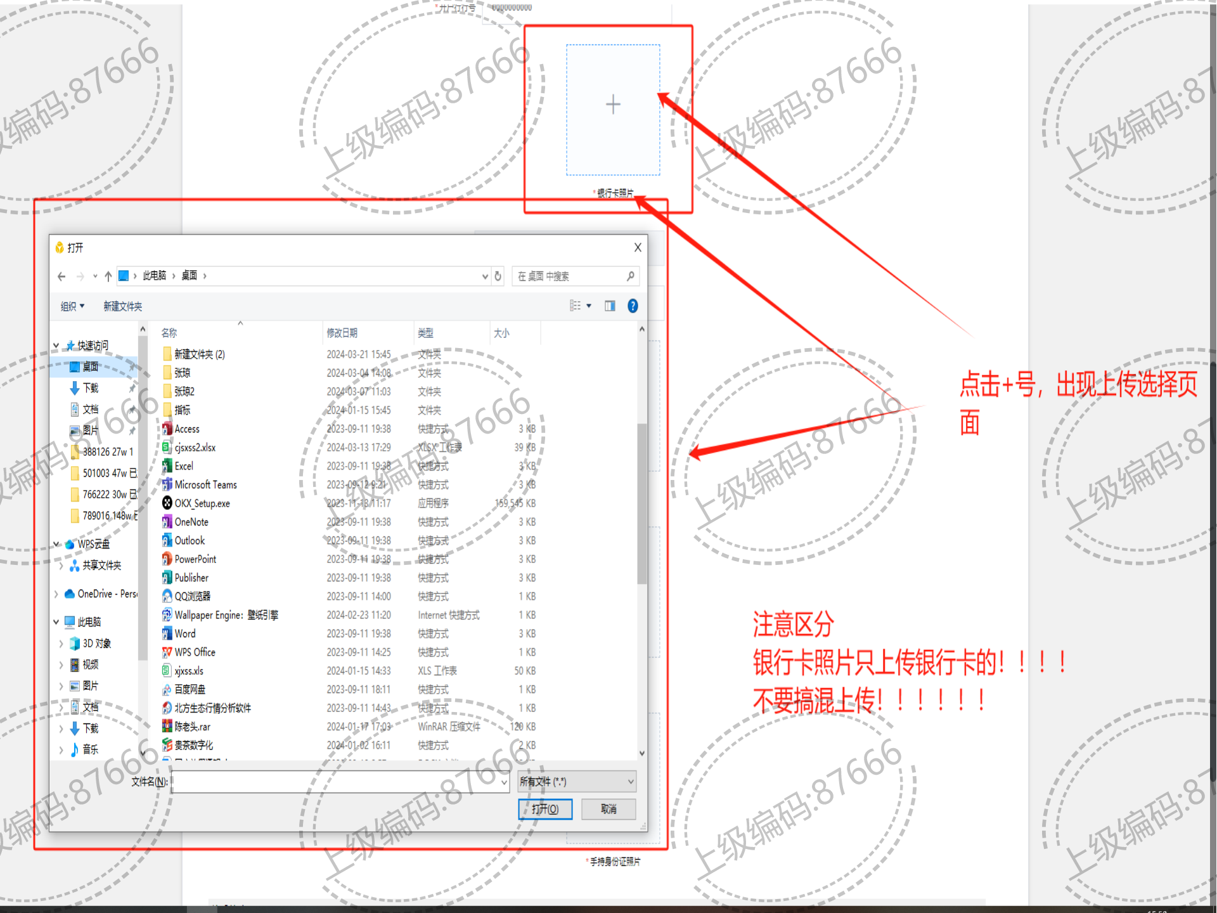The height and width of the screenshot is (913, 1217).
Task: Click the blue help question mark icon
Action: pos(632,306)
